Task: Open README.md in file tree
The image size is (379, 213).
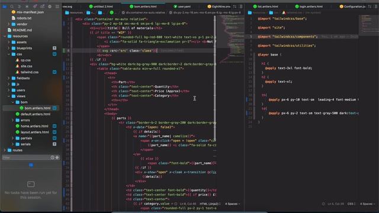Action: click(20, 30)
